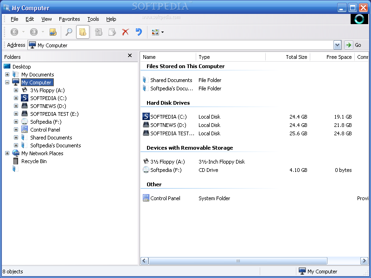The height and width of the screenshot is (278, 371).
Task: Expand Control Panel tree node
Action: 16,130
